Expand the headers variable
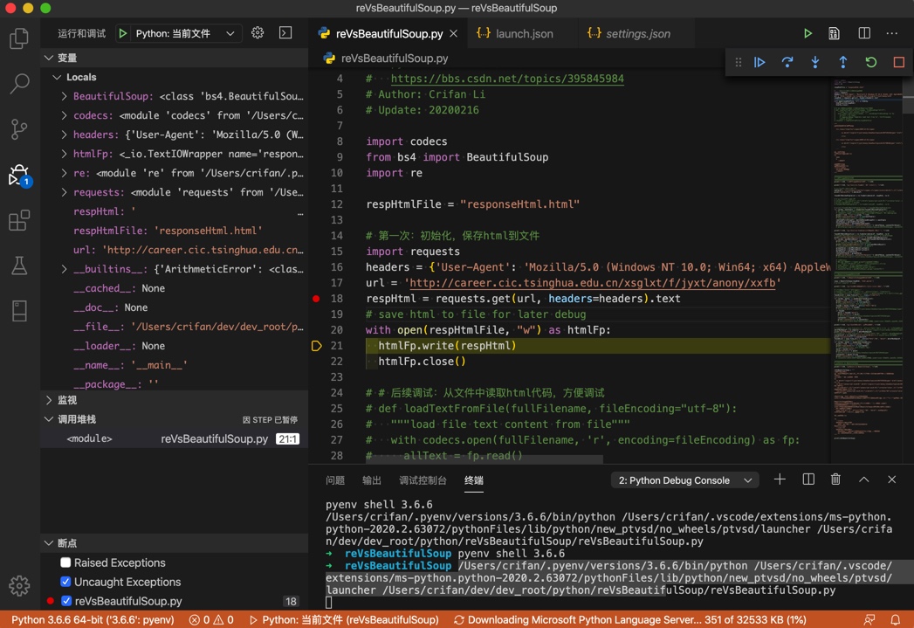914x628 pixels. pyautogui.click(x=64, y=135)
